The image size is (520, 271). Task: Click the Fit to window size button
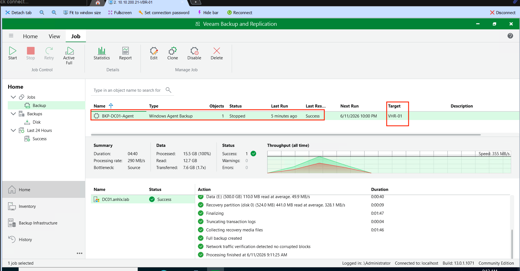pyautogui.click(x=82, y=12)
